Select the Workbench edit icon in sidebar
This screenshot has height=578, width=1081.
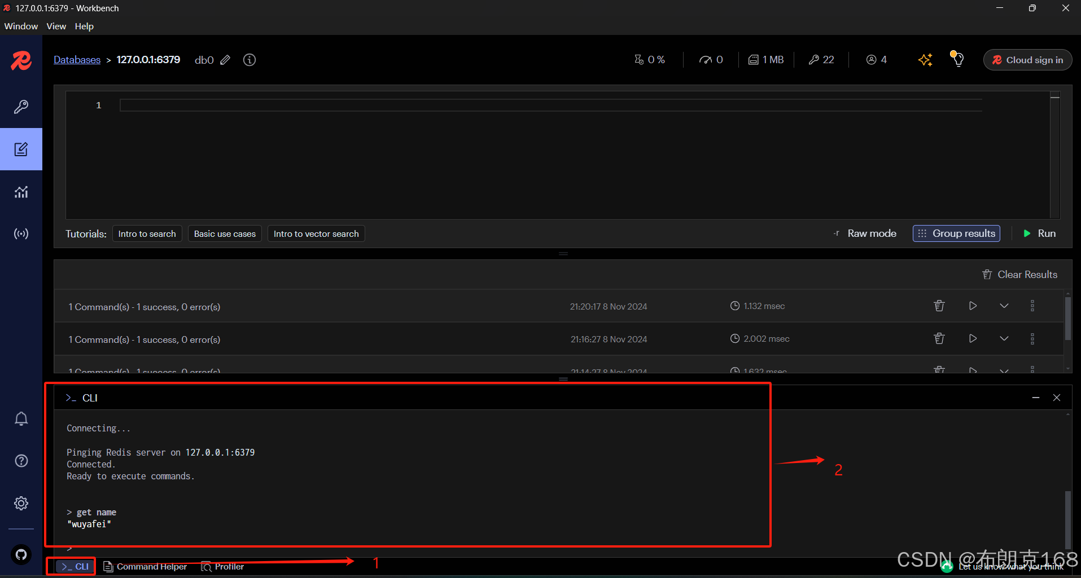coord(21,149)
